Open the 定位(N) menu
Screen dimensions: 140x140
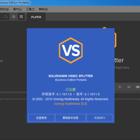coord(4,9)
